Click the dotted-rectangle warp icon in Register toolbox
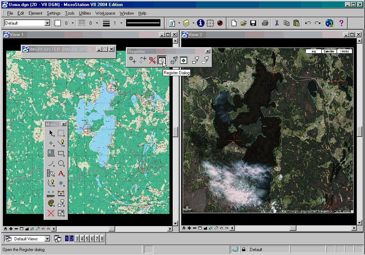Image resolution: width=365 pixels, height=255 pixels. pos(205,60)
